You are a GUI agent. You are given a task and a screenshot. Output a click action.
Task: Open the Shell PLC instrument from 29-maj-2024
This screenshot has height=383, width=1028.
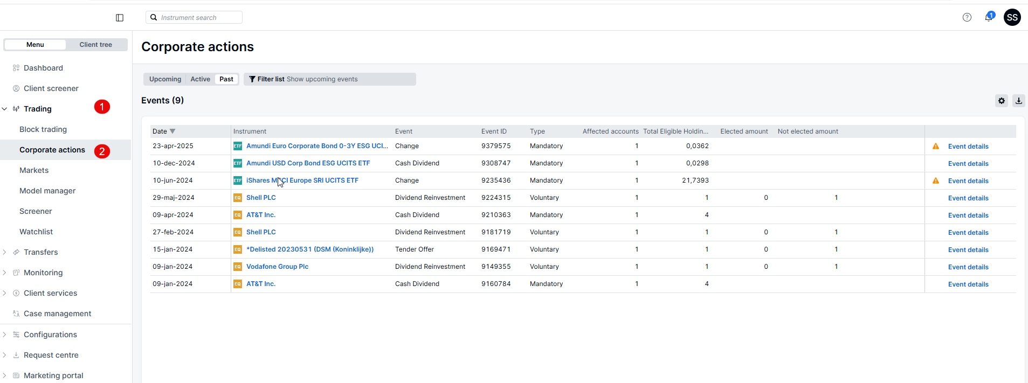261,198
